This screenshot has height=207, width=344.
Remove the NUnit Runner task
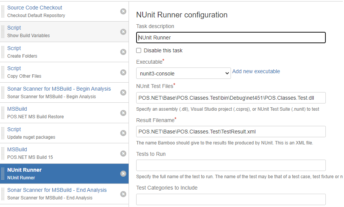coord(123,174)
